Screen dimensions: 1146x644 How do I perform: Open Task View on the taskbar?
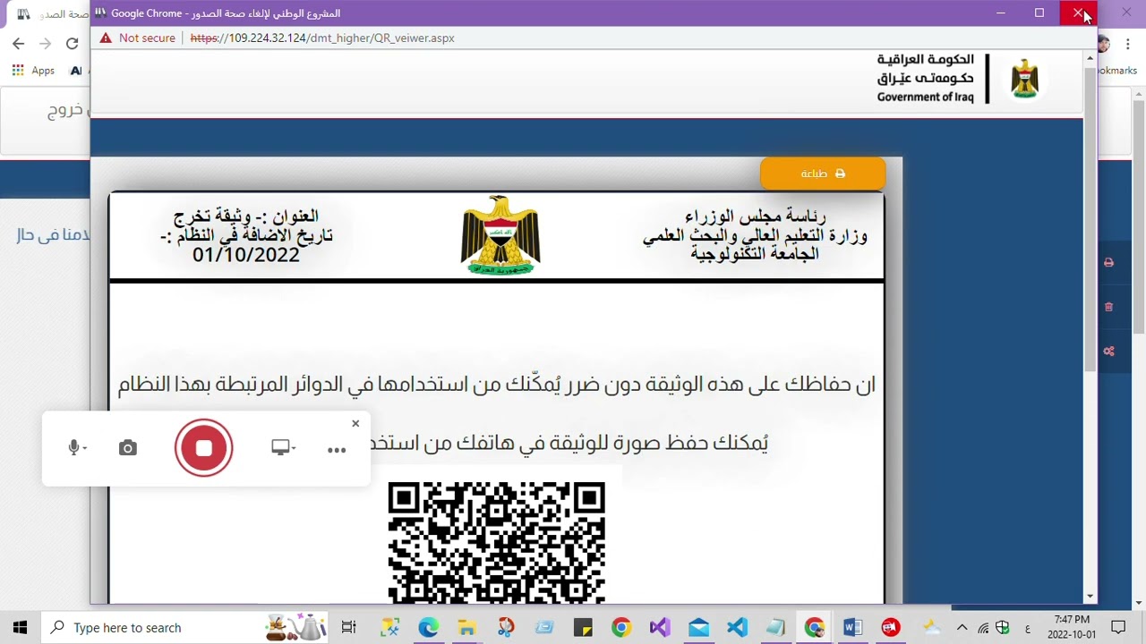[349, 627]
